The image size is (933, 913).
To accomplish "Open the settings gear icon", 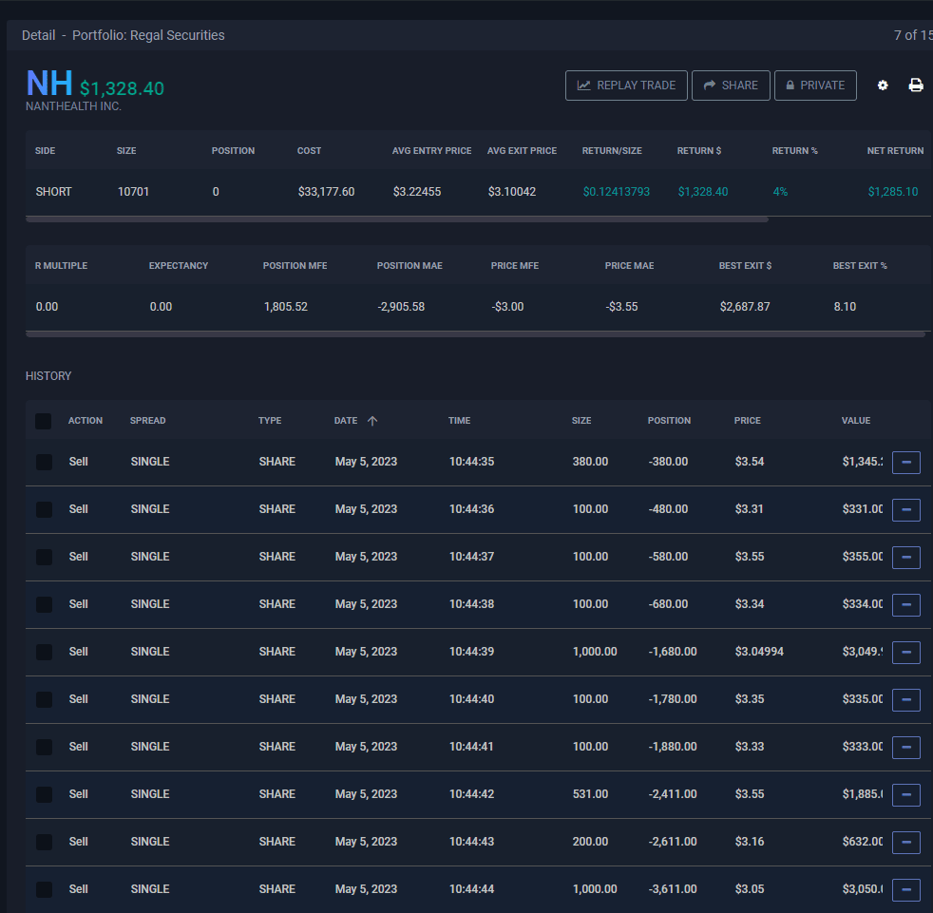I will pos(883,86).
